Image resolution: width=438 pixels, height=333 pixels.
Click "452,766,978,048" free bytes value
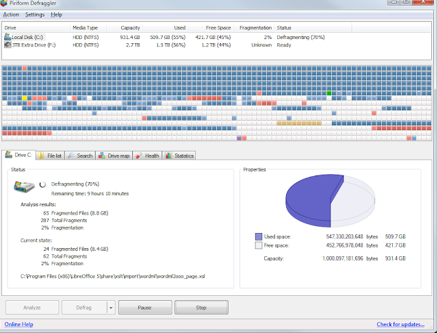tap(344, 245)
